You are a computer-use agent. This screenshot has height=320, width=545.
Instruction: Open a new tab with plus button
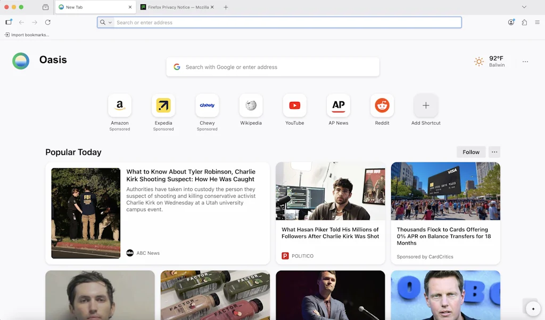(x=226, y=7)
